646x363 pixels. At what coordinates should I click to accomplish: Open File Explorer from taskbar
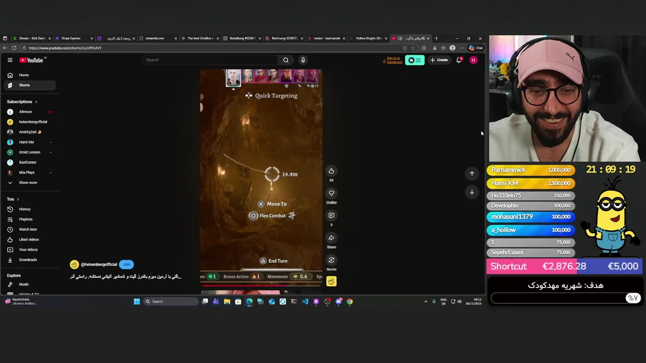227,301
